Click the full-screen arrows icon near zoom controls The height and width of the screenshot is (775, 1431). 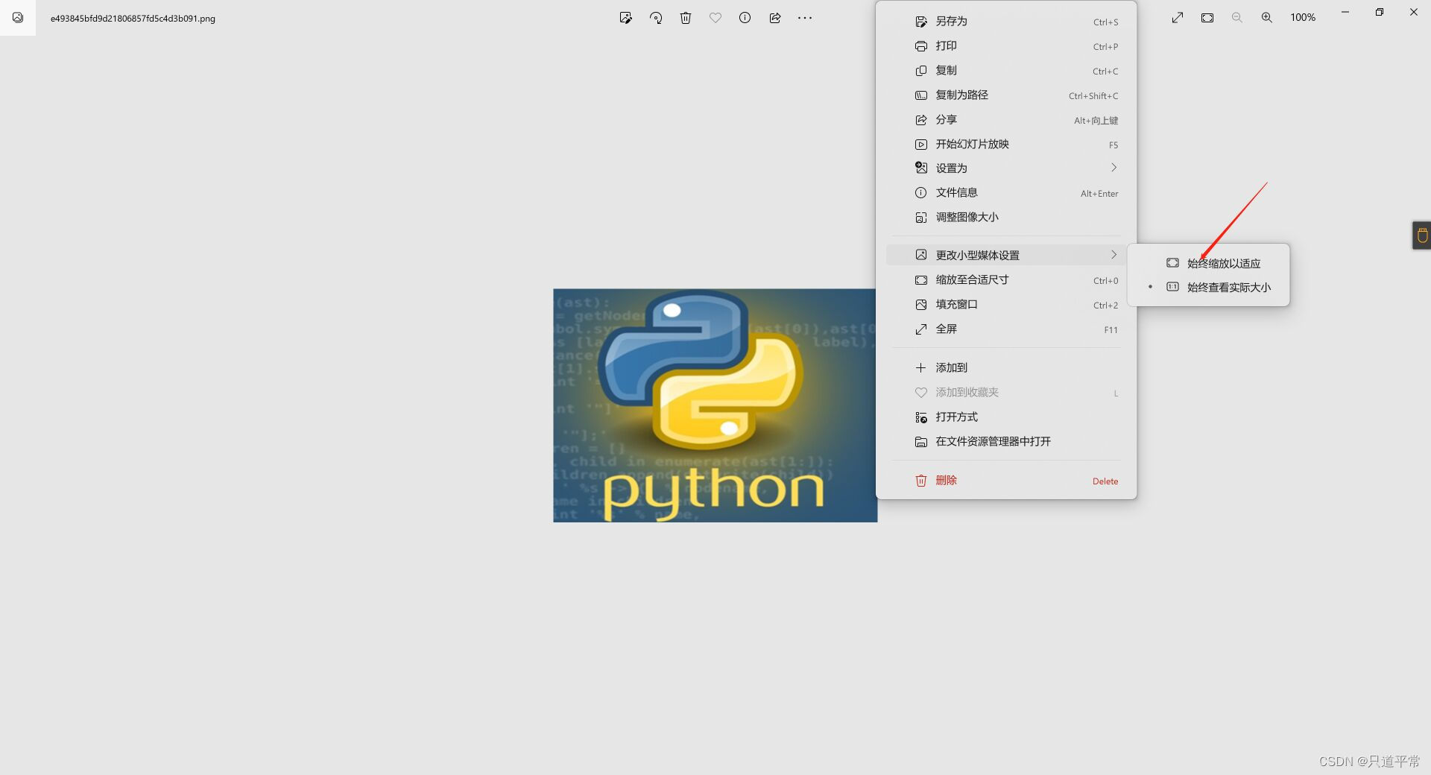click(x=1178, y=17)
